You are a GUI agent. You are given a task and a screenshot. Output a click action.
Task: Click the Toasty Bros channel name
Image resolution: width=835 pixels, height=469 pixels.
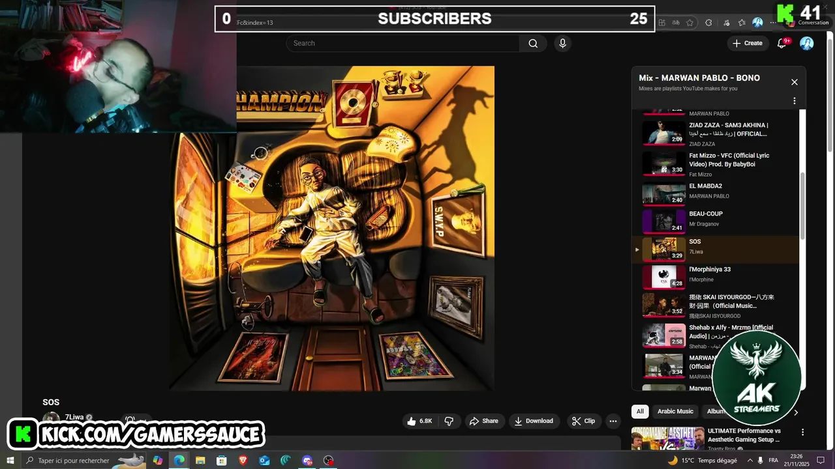point(721,449)
